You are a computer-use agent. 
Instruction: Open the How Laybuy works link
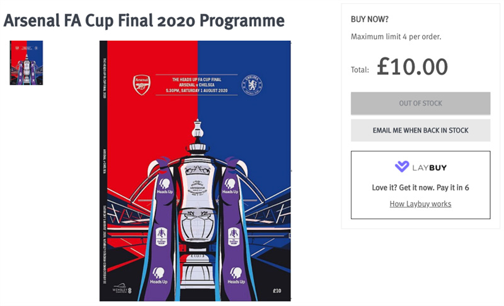420,204
